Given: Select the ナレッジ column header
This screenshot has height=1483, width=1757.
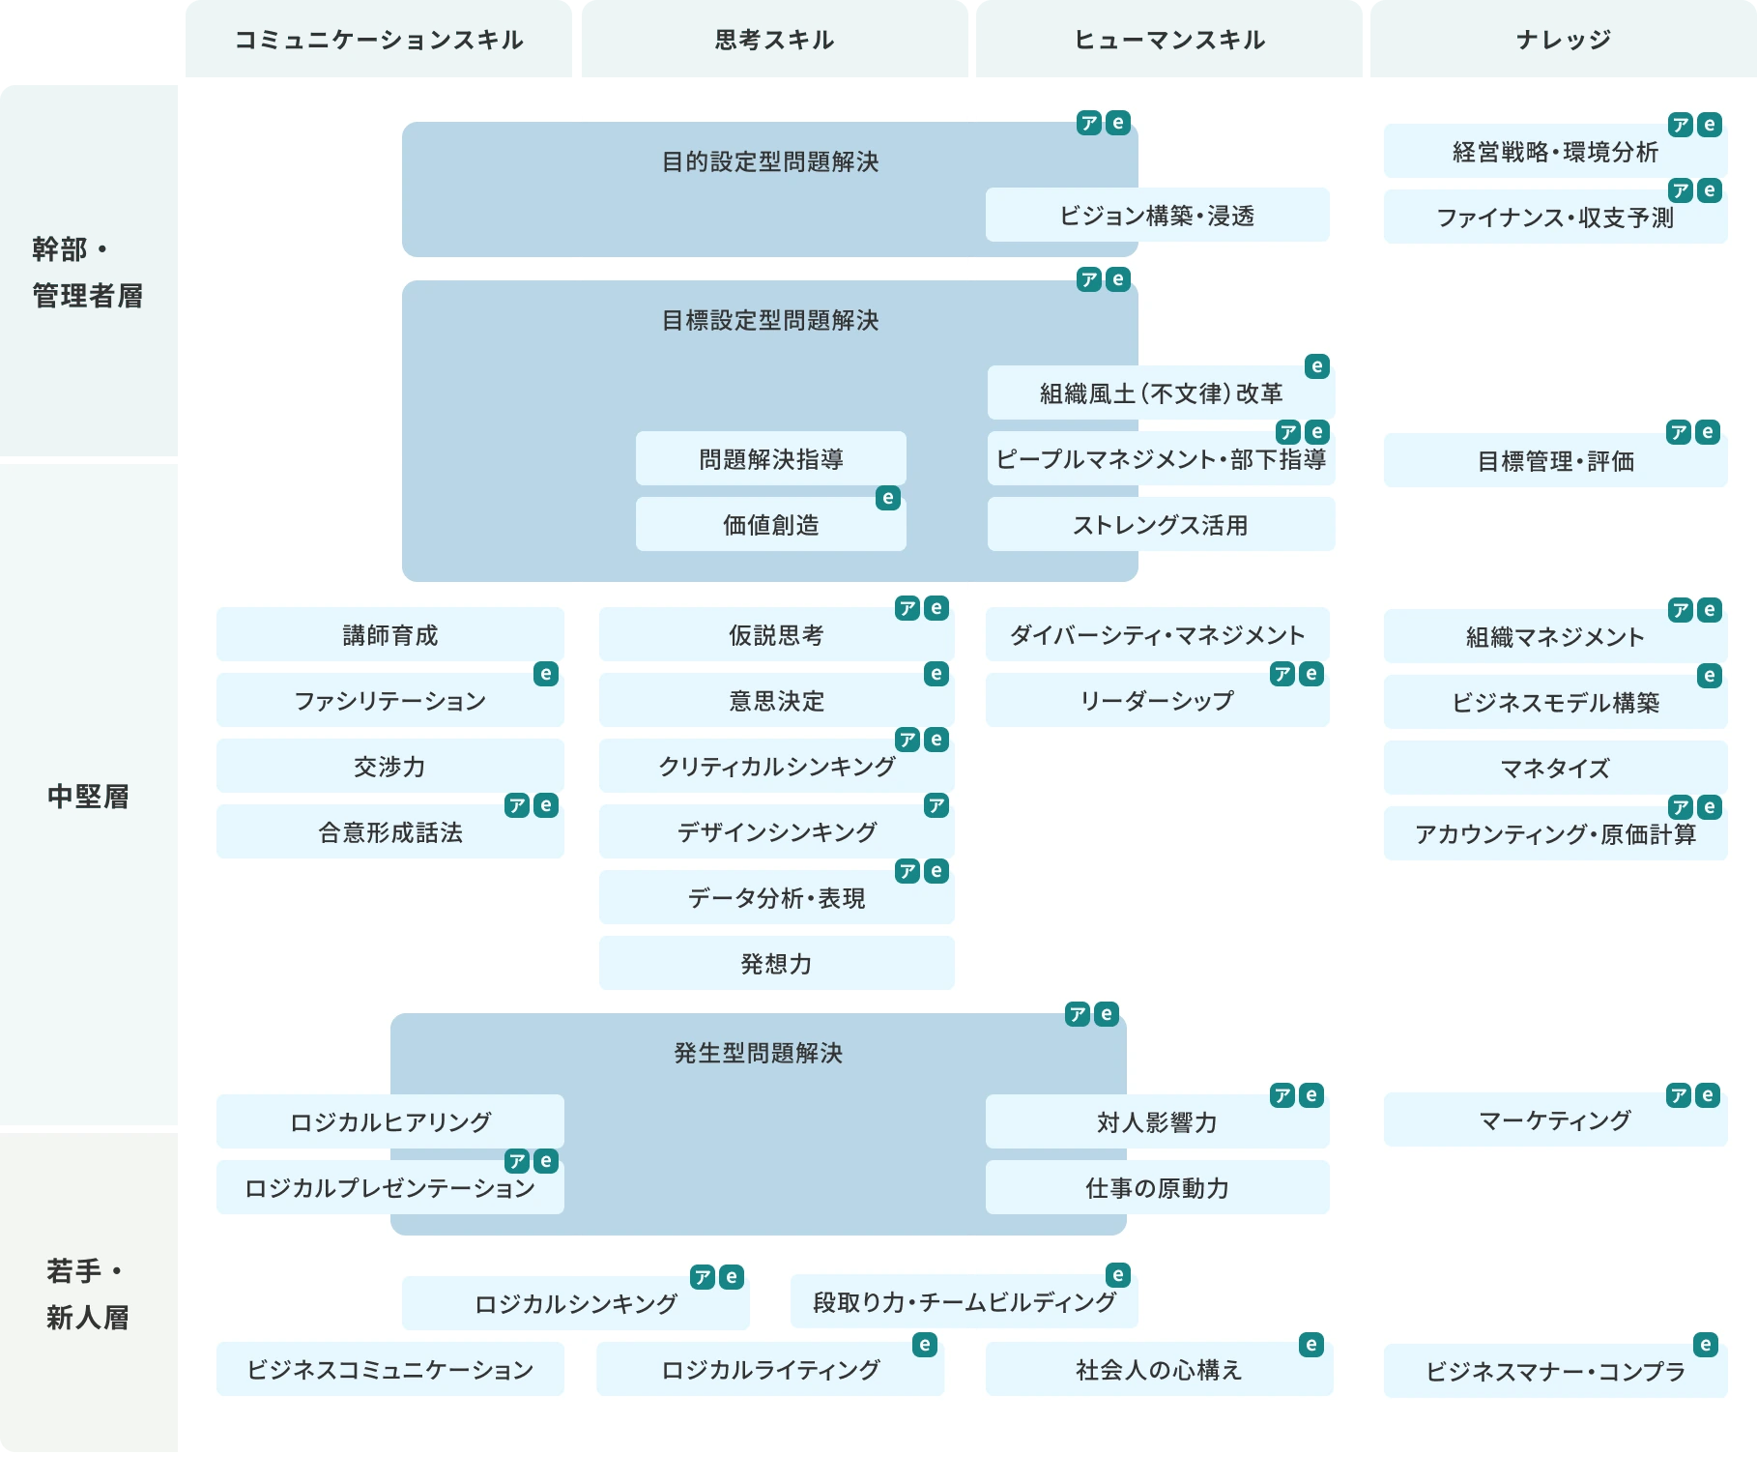Looking at the screenshot, I should coord(1563,40).
